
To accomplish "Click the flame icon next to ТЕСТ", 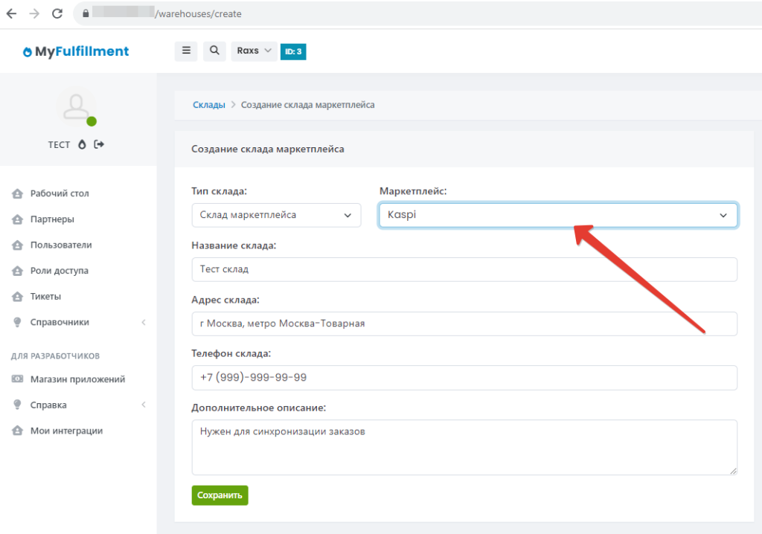I will (82, 144).
